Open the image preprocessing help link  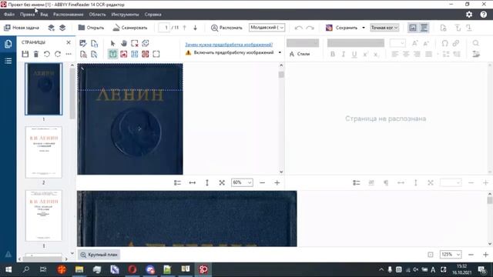229,45
